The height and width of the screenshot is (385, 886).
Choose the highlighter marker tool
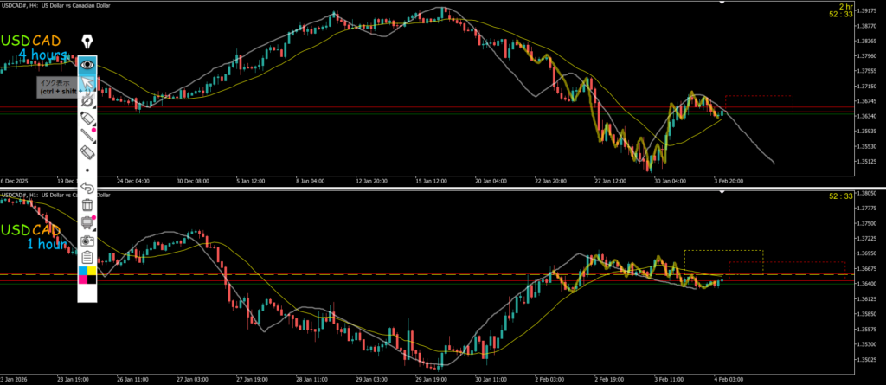click(x=87, y=117)
